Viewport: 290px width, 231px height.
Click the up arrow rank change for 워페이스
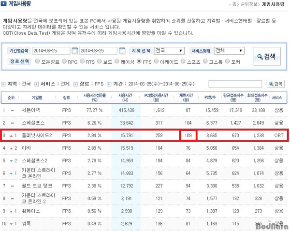[x=11, y=211]
